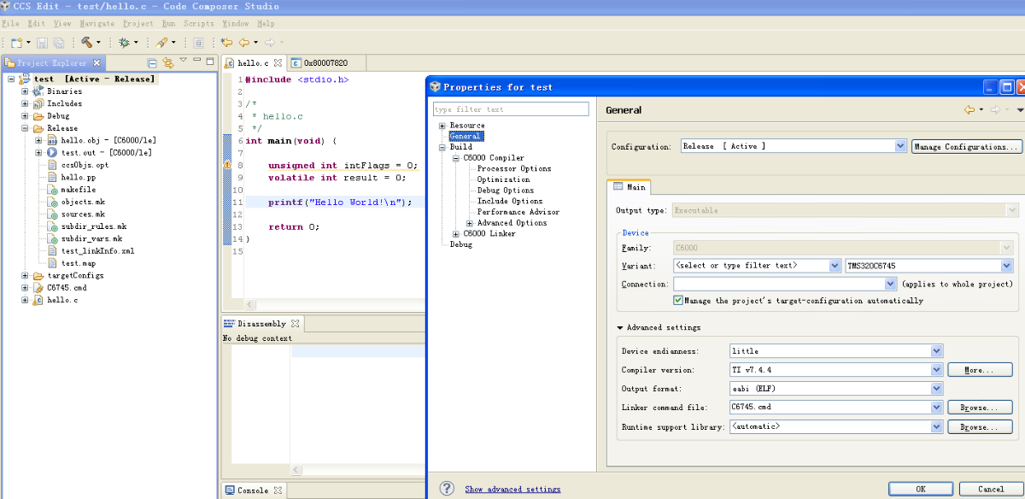This screenshot has width=1025, height=499.
Task: Collapse the Release folder in Project Explorer
Action: point(25,128)
